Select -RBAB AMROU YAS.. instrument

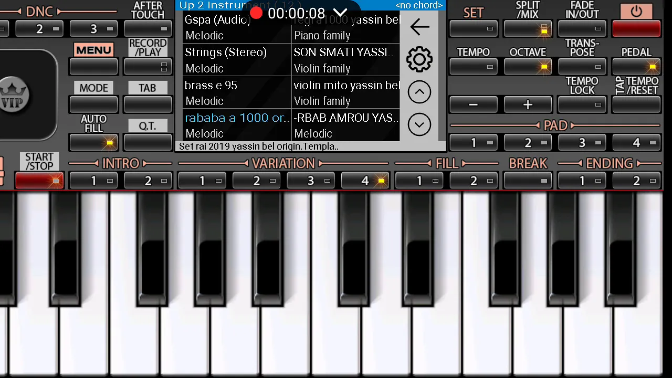[x=346, y=125]
